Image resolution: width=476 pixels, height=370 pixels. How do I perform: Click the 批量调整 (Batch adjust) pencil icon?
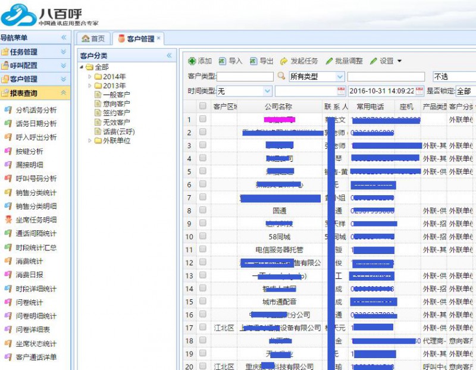(329, 61)
